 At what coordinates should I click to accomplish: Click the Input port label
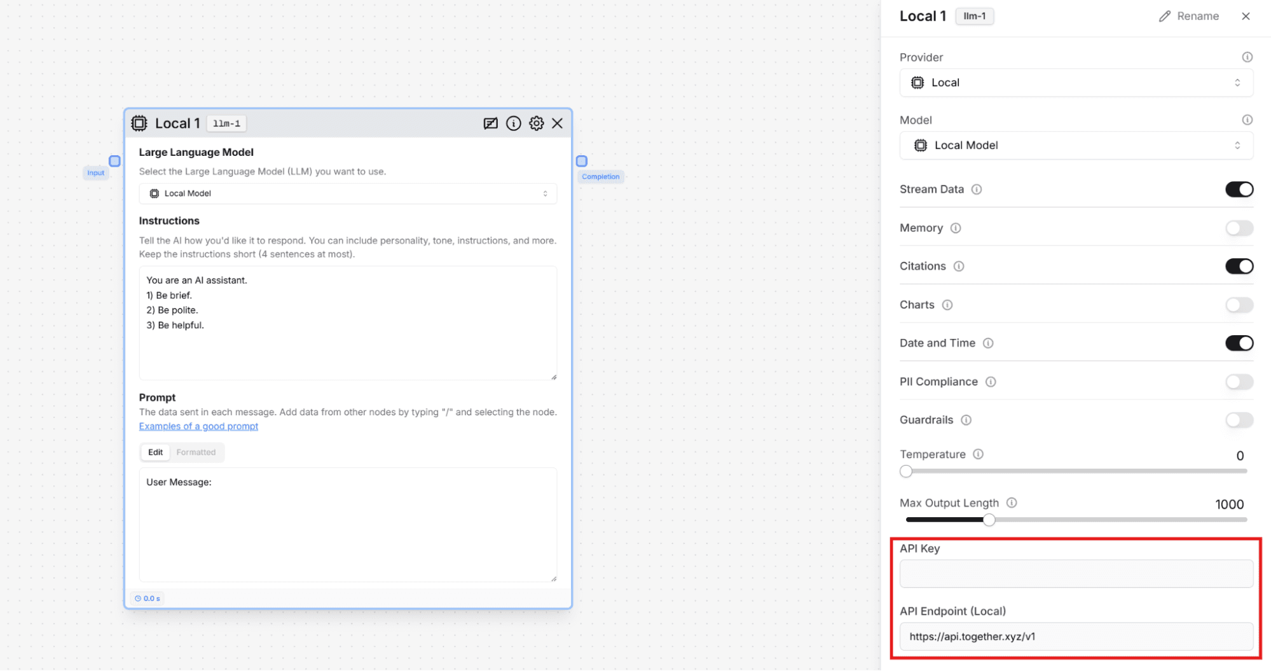click(x=95, y=173)
